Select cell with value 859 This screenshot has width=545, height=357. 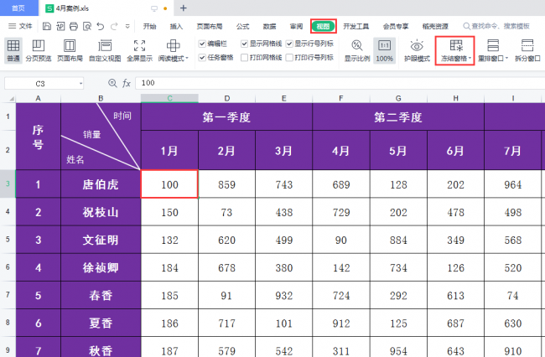(x=226, y=184)
